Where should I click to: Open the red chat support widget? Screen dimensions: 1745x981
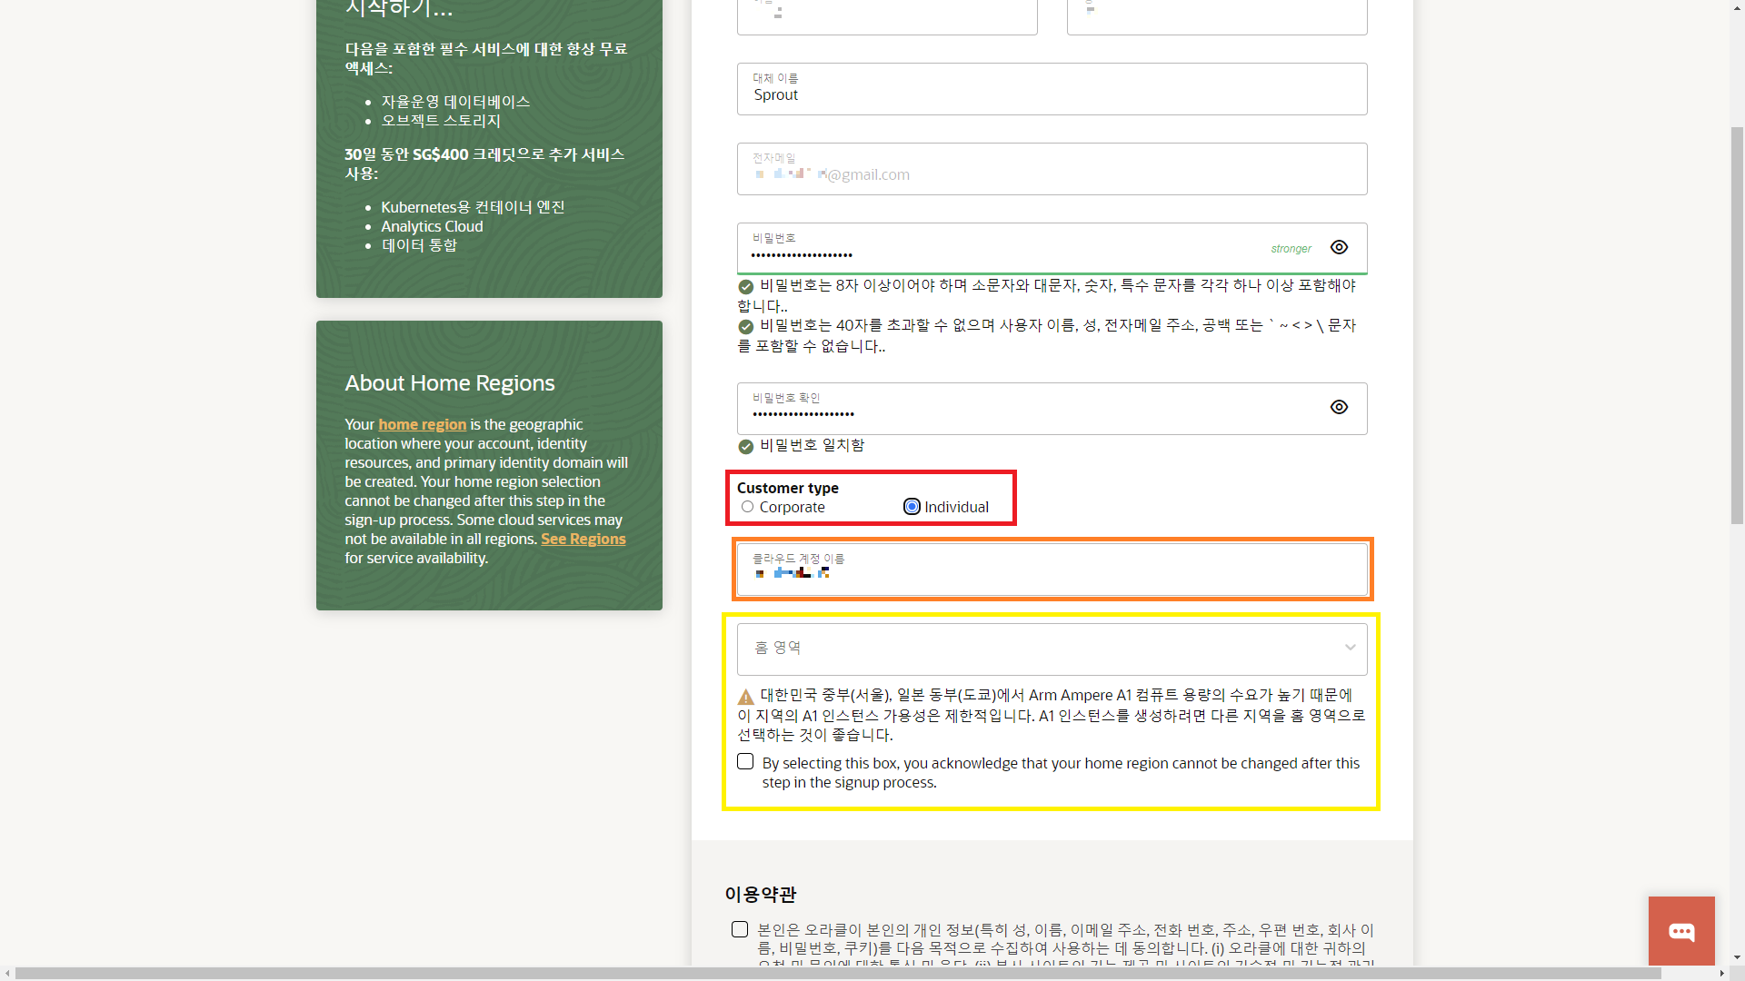tap(1681, 931)
